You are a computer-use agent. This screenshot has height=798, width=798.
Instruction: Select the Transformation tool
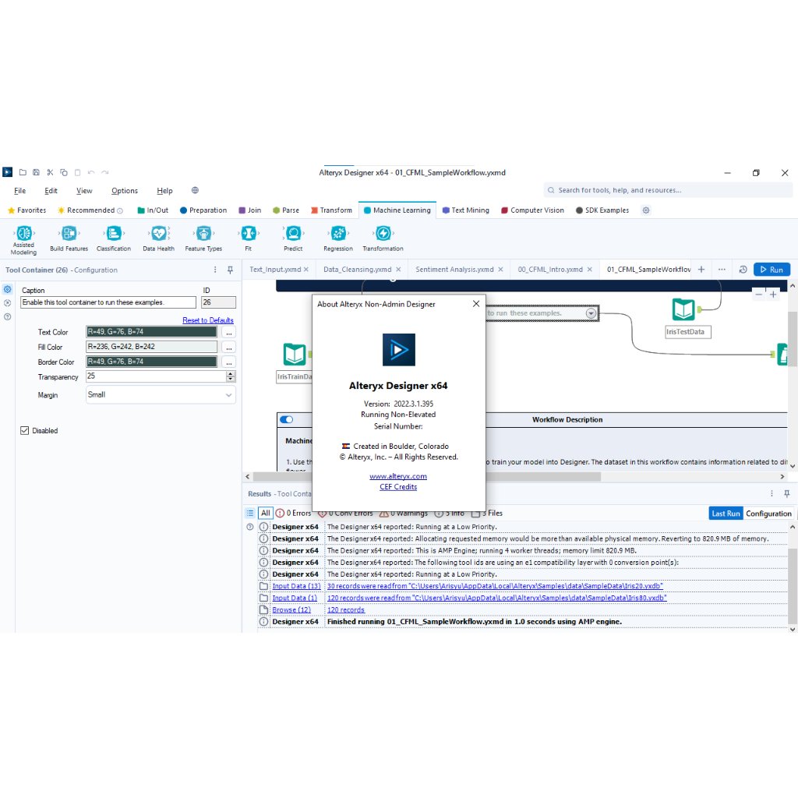(x=383, y=239)
